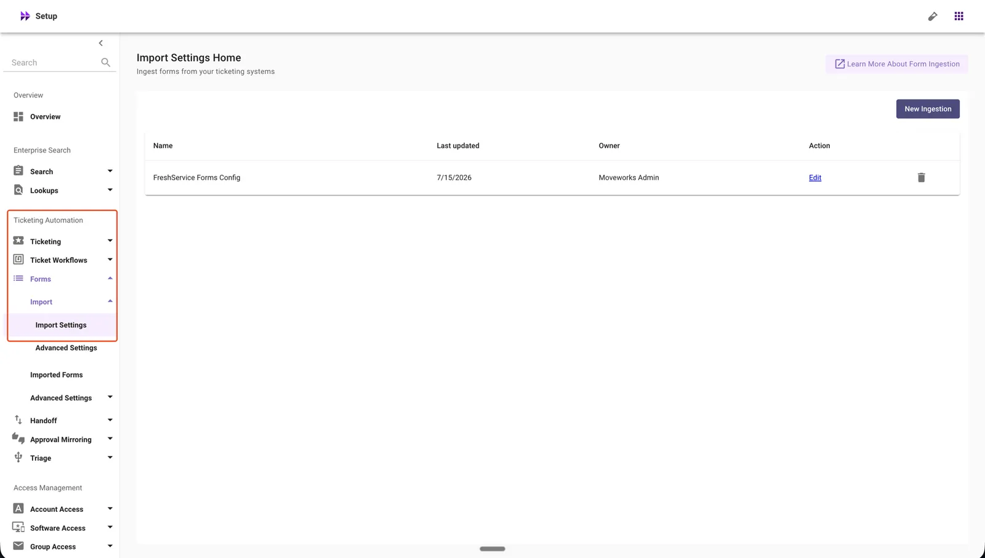Click the Lookups magnifier document icon
This screenshot has width=985, height=558.
click(18, 190)
